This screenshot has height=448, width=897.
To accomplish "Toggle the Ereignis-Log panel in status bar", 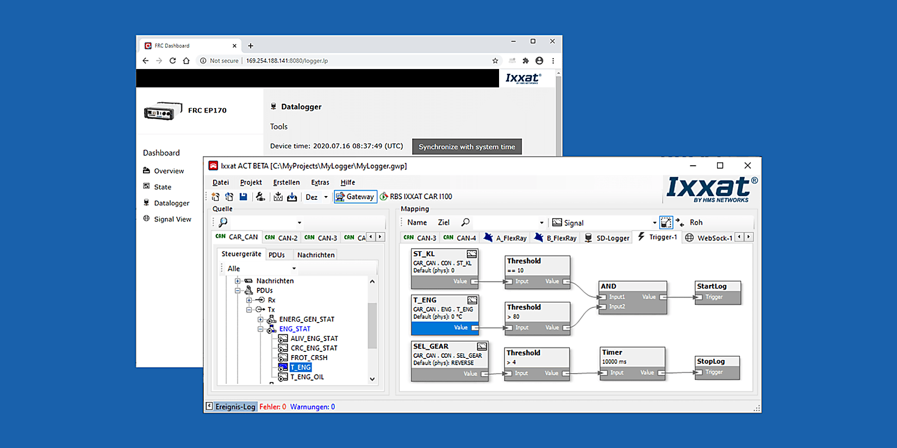I will tap(231, 407).
